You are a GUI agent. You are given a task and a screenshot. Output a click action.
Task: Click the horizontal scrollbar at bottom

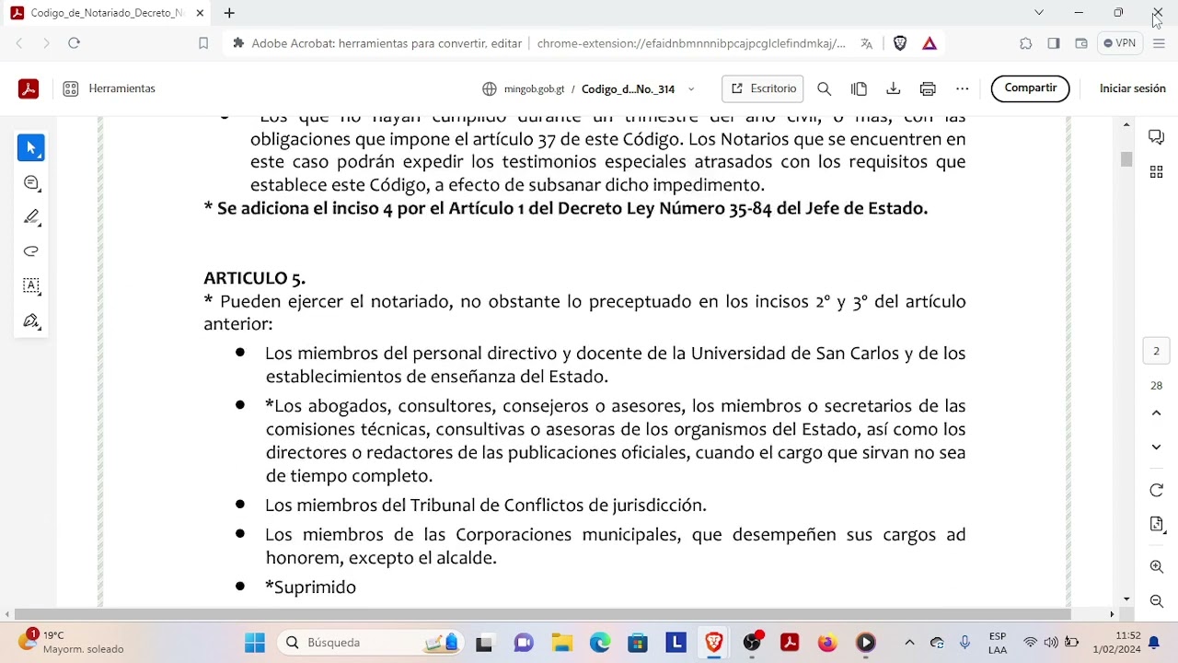click(543, 614)
